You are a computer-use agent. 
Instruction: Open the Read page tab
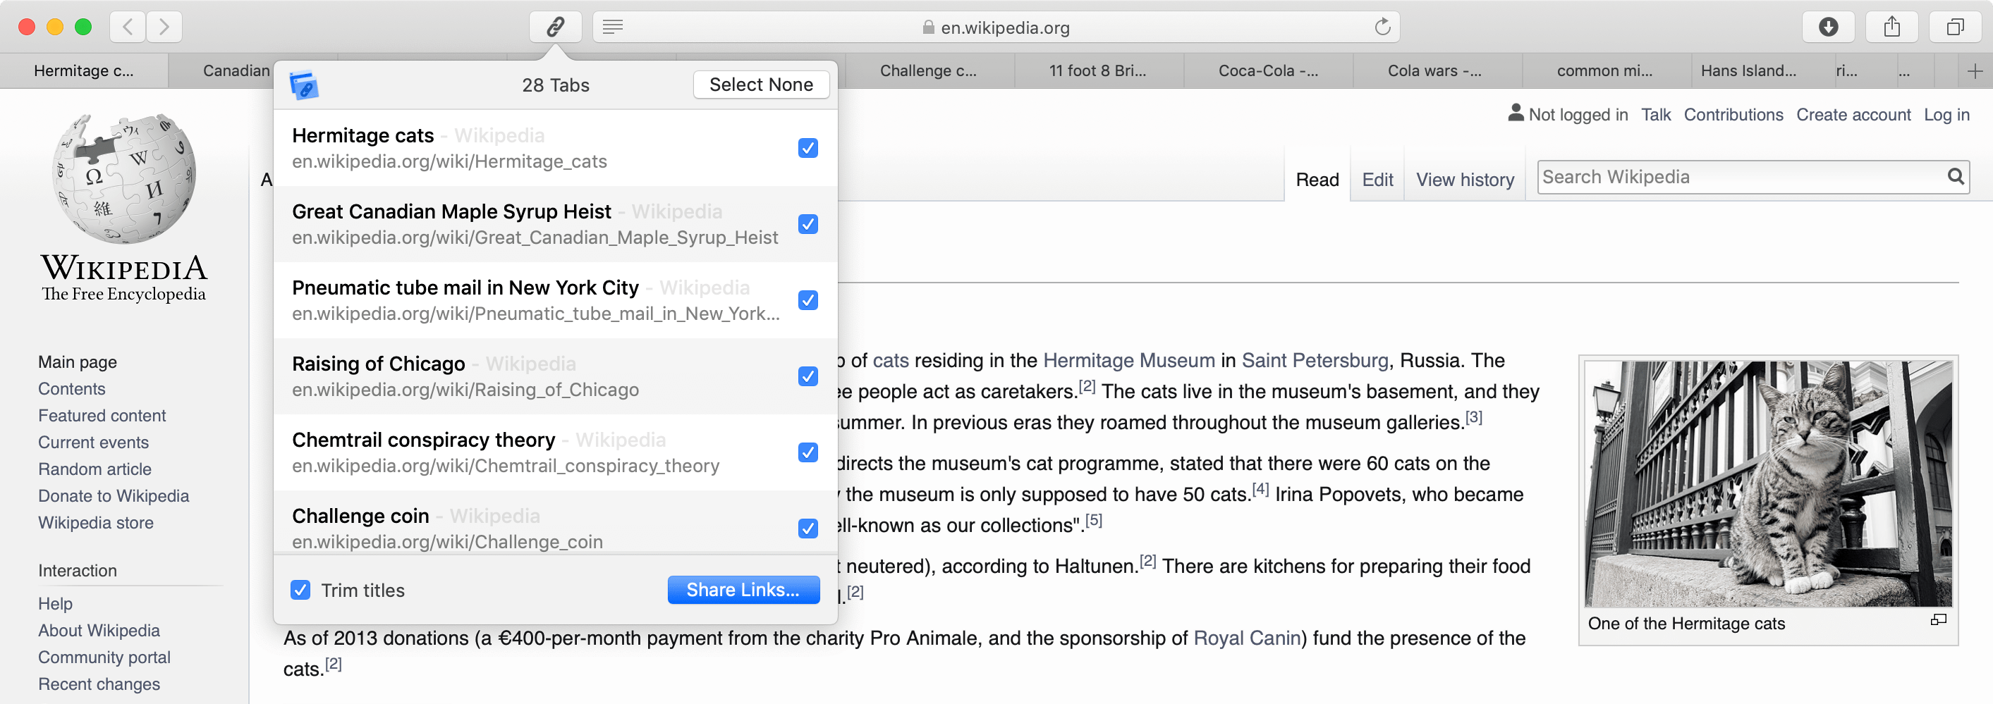tap(1317, 180)
